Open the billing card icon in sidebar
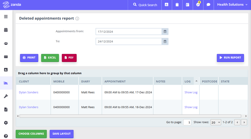Viewport: 251px width, 139px height. tap(6, 57)
